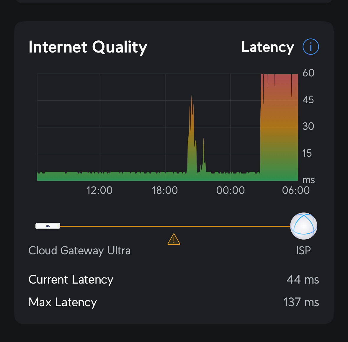Image resolution: width=348 pixels, height=342 pixels.
Task: Tap the 60 ms axis label
Action: click(308, 73)
